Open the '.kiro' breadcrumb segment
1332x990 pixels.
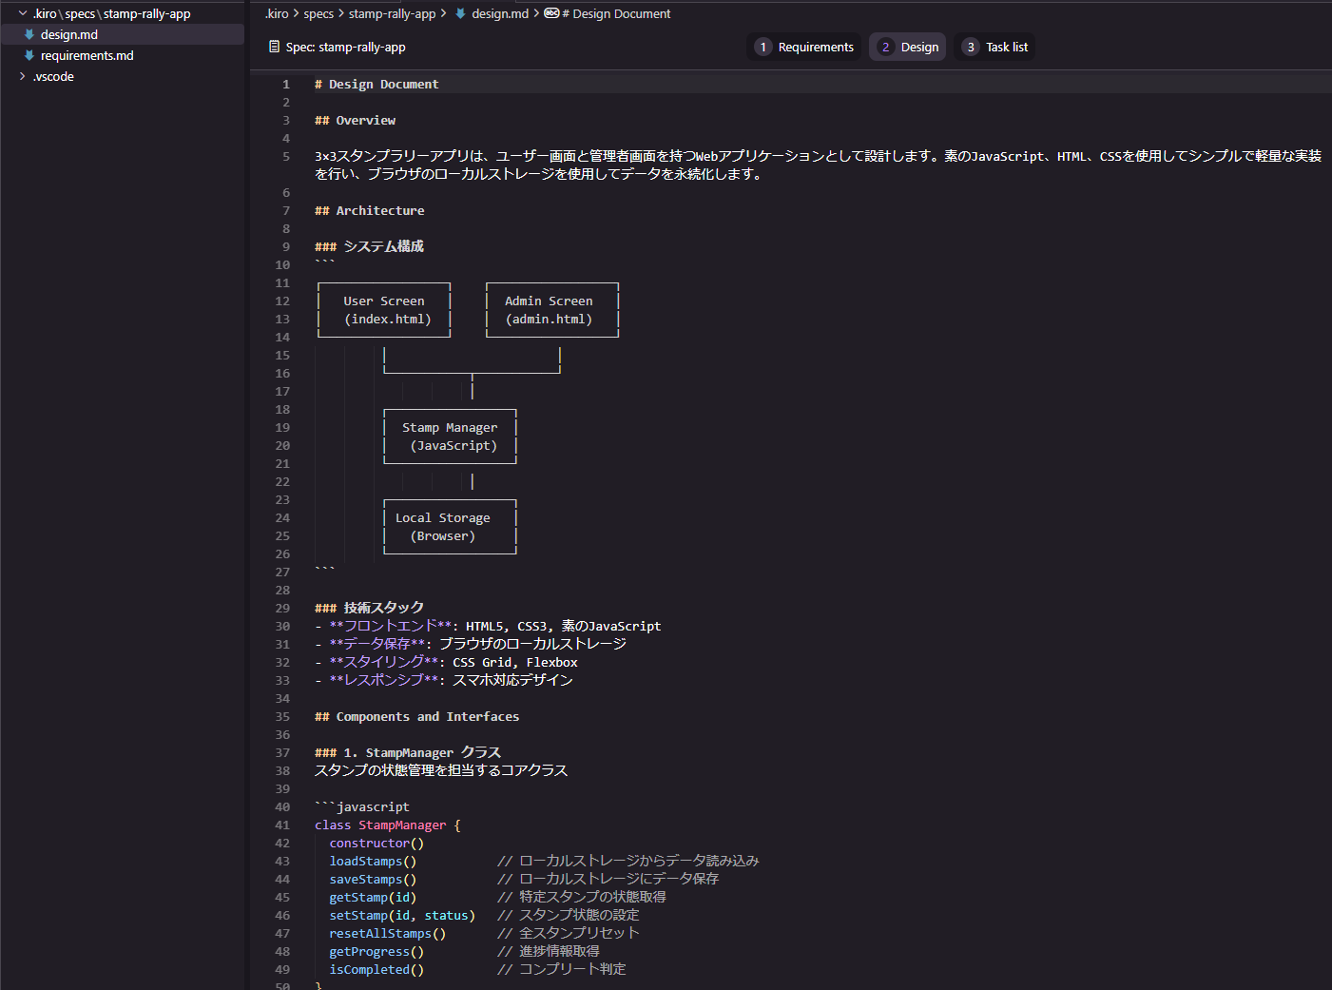pyautogui.click(x=277, y=13)
